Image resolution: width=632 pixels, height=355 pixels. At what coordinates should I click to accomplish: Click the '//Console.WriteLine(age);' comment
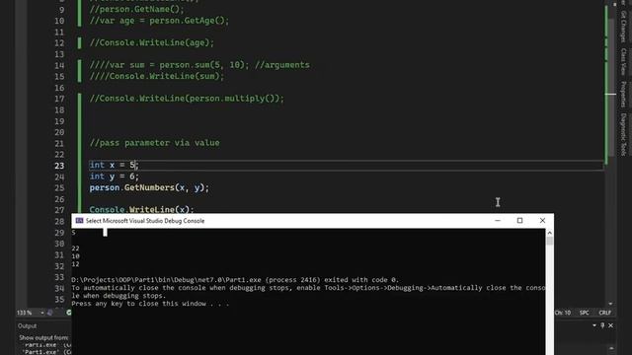(x=152, y=42)
